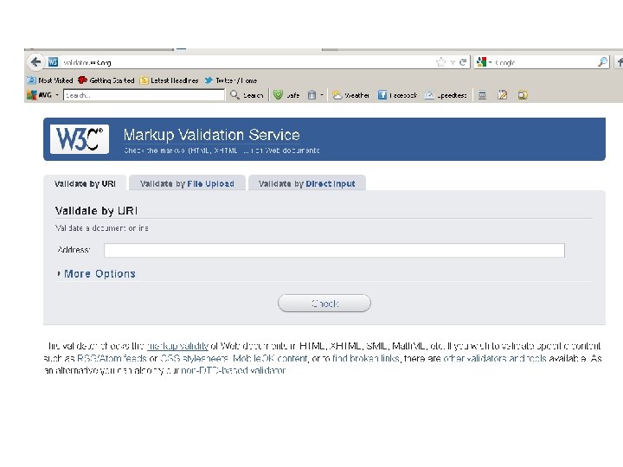The width and height of the screenshot is (623, 467).
Task: Open the Twitter / Home bookmark
Action: (x=231, y=80)
